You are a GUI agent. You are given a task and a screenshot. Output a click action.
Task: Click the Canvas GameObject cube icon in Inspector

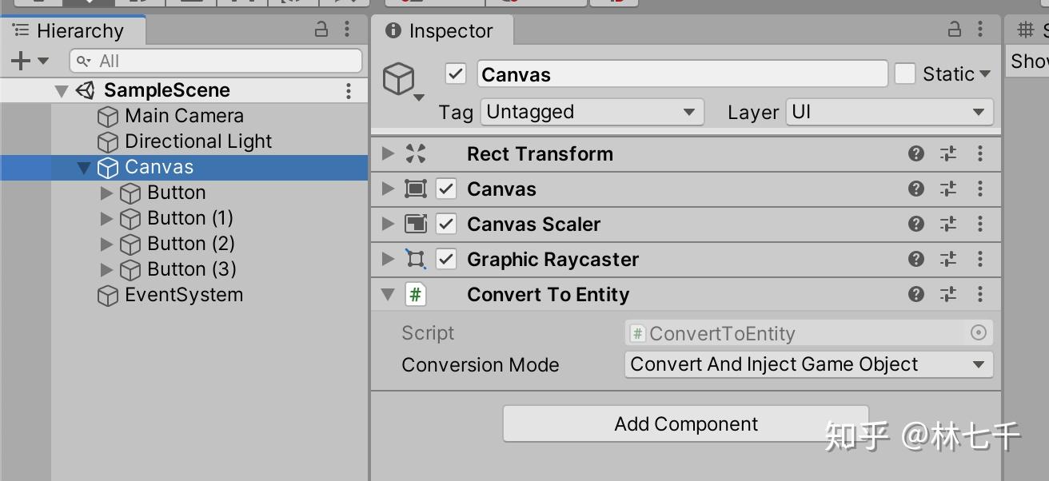[x=401, y=78]
